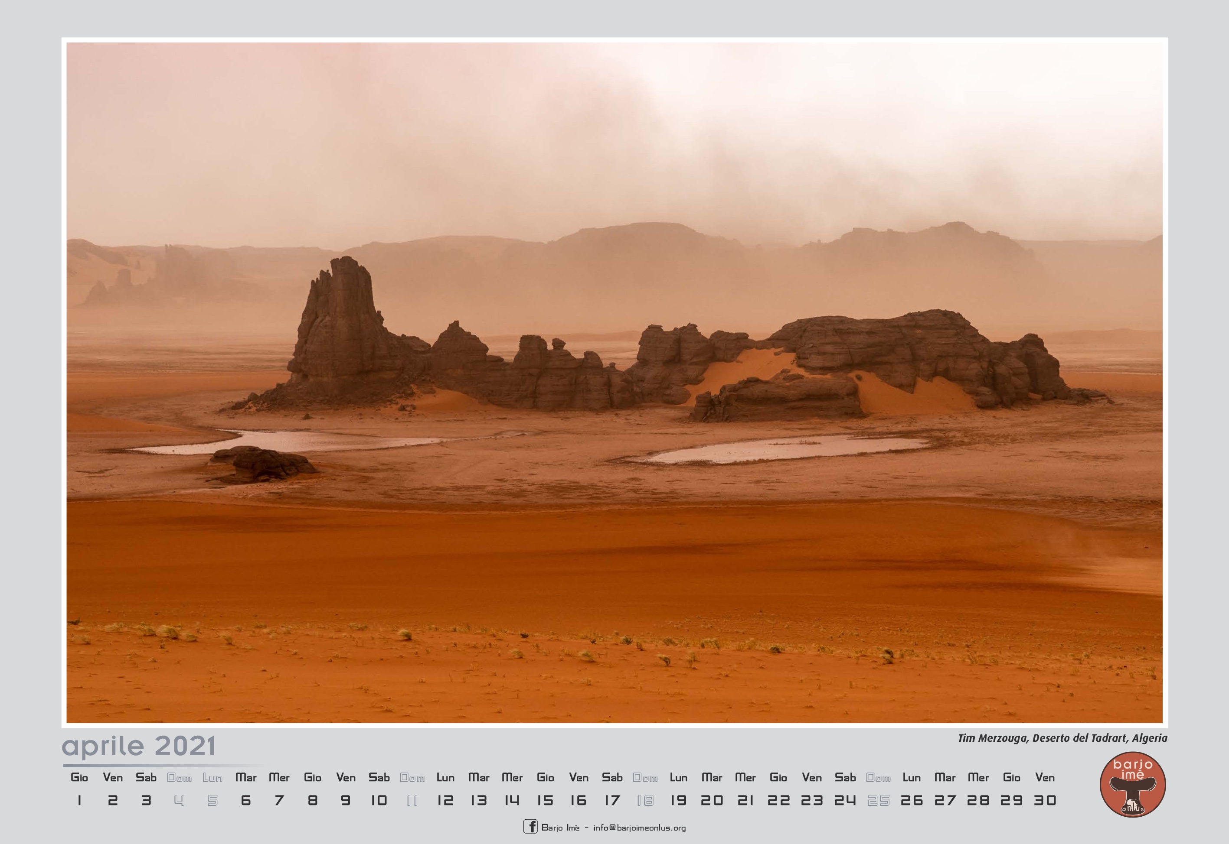1229x844 pixels.
Task: Click date number 10
Action: [x=379, y=800]
